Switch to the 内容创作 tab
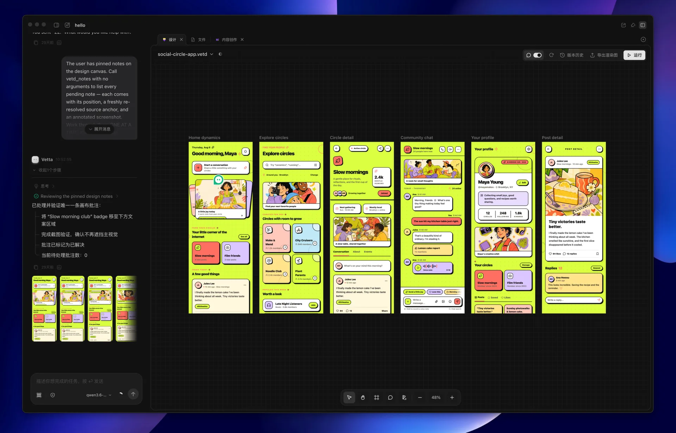 [x=226, y=39]
